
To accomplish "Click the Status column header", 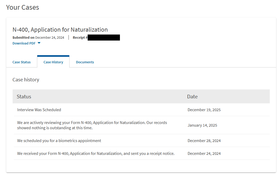I will (24, 97).
